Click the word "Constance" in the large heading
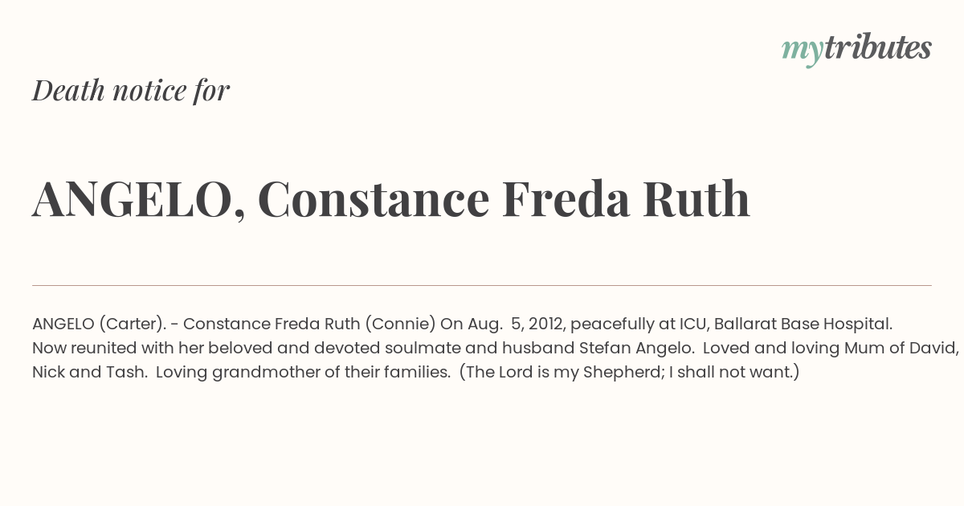This screenshot has height=506, width=964. pos(374,199)
